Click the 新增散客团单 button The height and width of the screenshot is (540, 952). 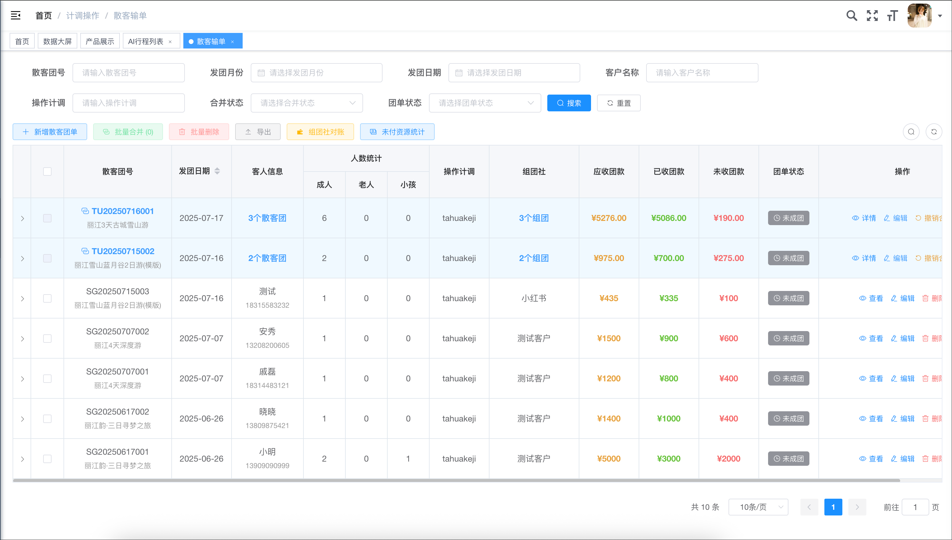point(50,132)
